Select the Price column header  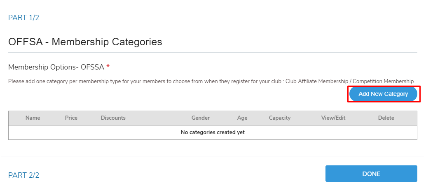click(71, 118)
